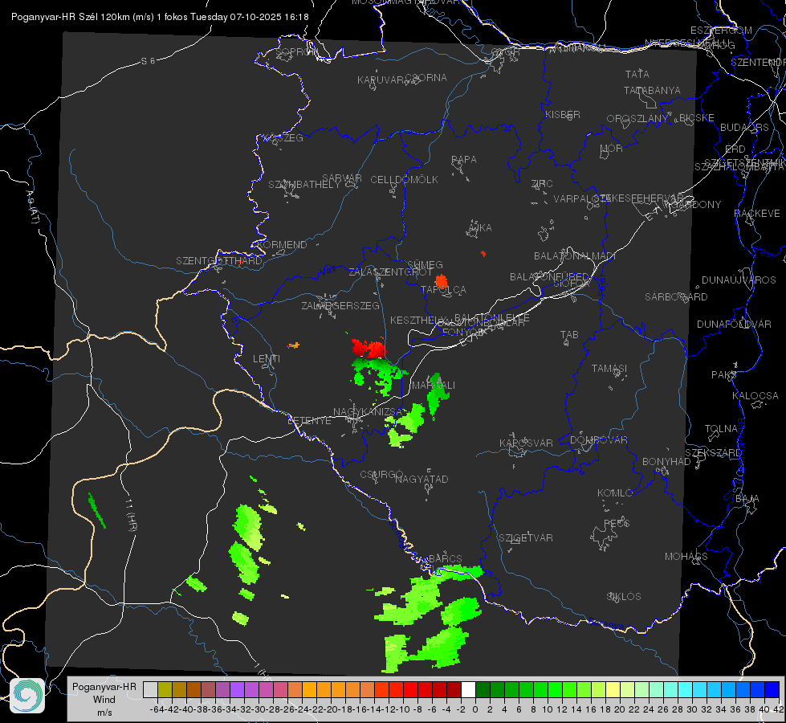This screenshot has width=786, height=723.
Task: Click the LENTI city label
Action: pyautogui.click(x=267, y=359)
